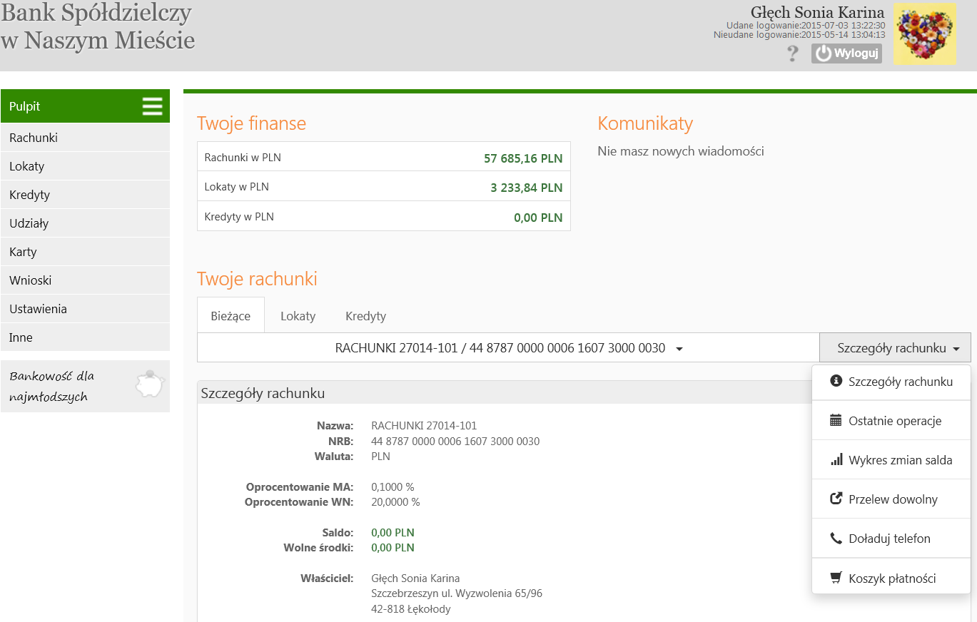Log out with the Wyloguj button

tap(846, 53)
